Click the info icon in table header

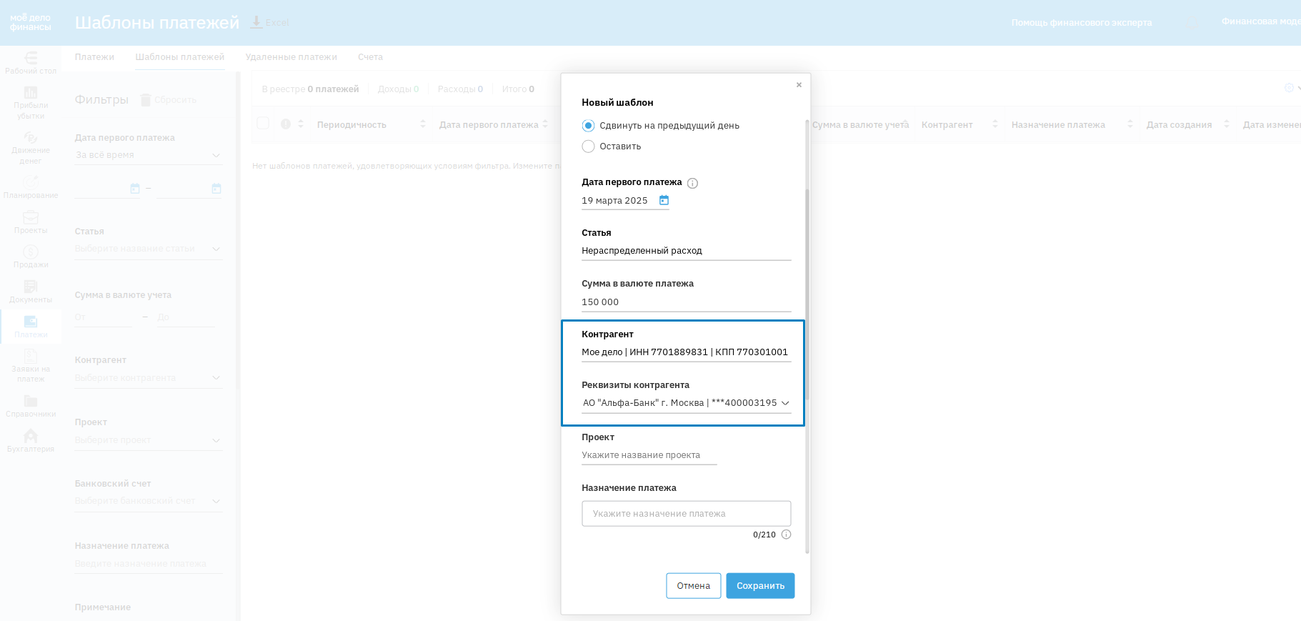(286, 124)
